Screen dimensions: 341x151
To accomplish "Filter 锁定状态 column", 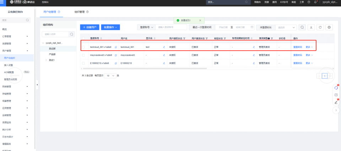I will coord(225,38).
